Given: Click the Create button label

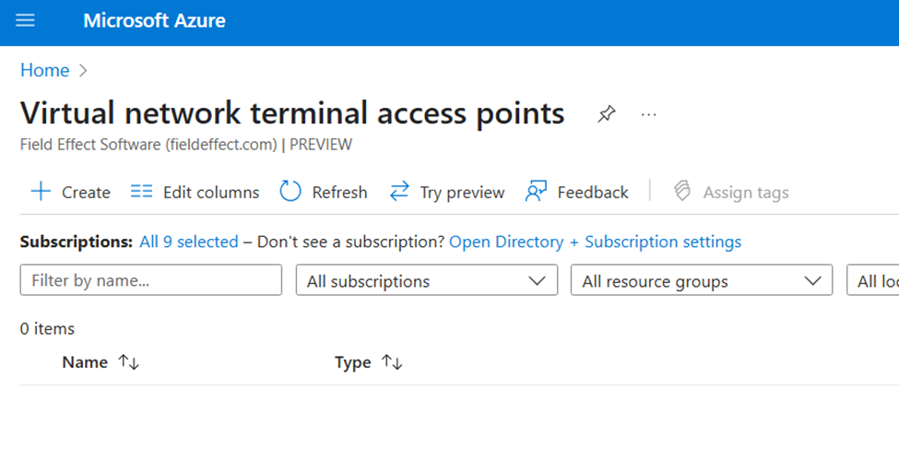Looking at the screenshot, I should tap(86, 192).
